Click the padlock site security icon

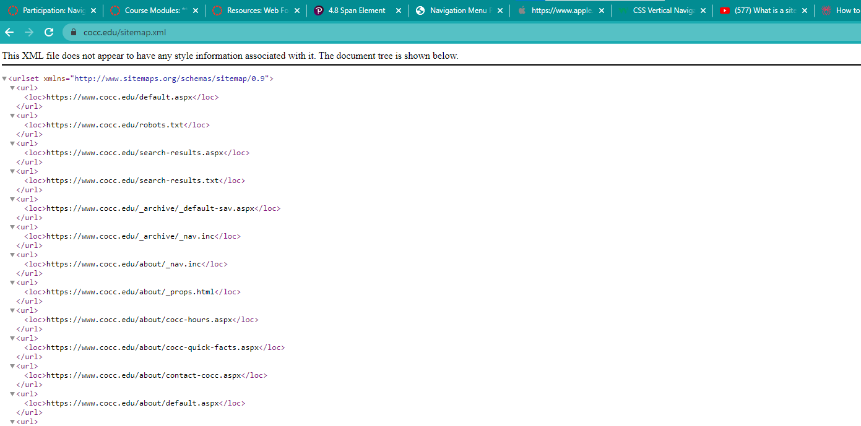pyautogui.click(x=73, y=33)
